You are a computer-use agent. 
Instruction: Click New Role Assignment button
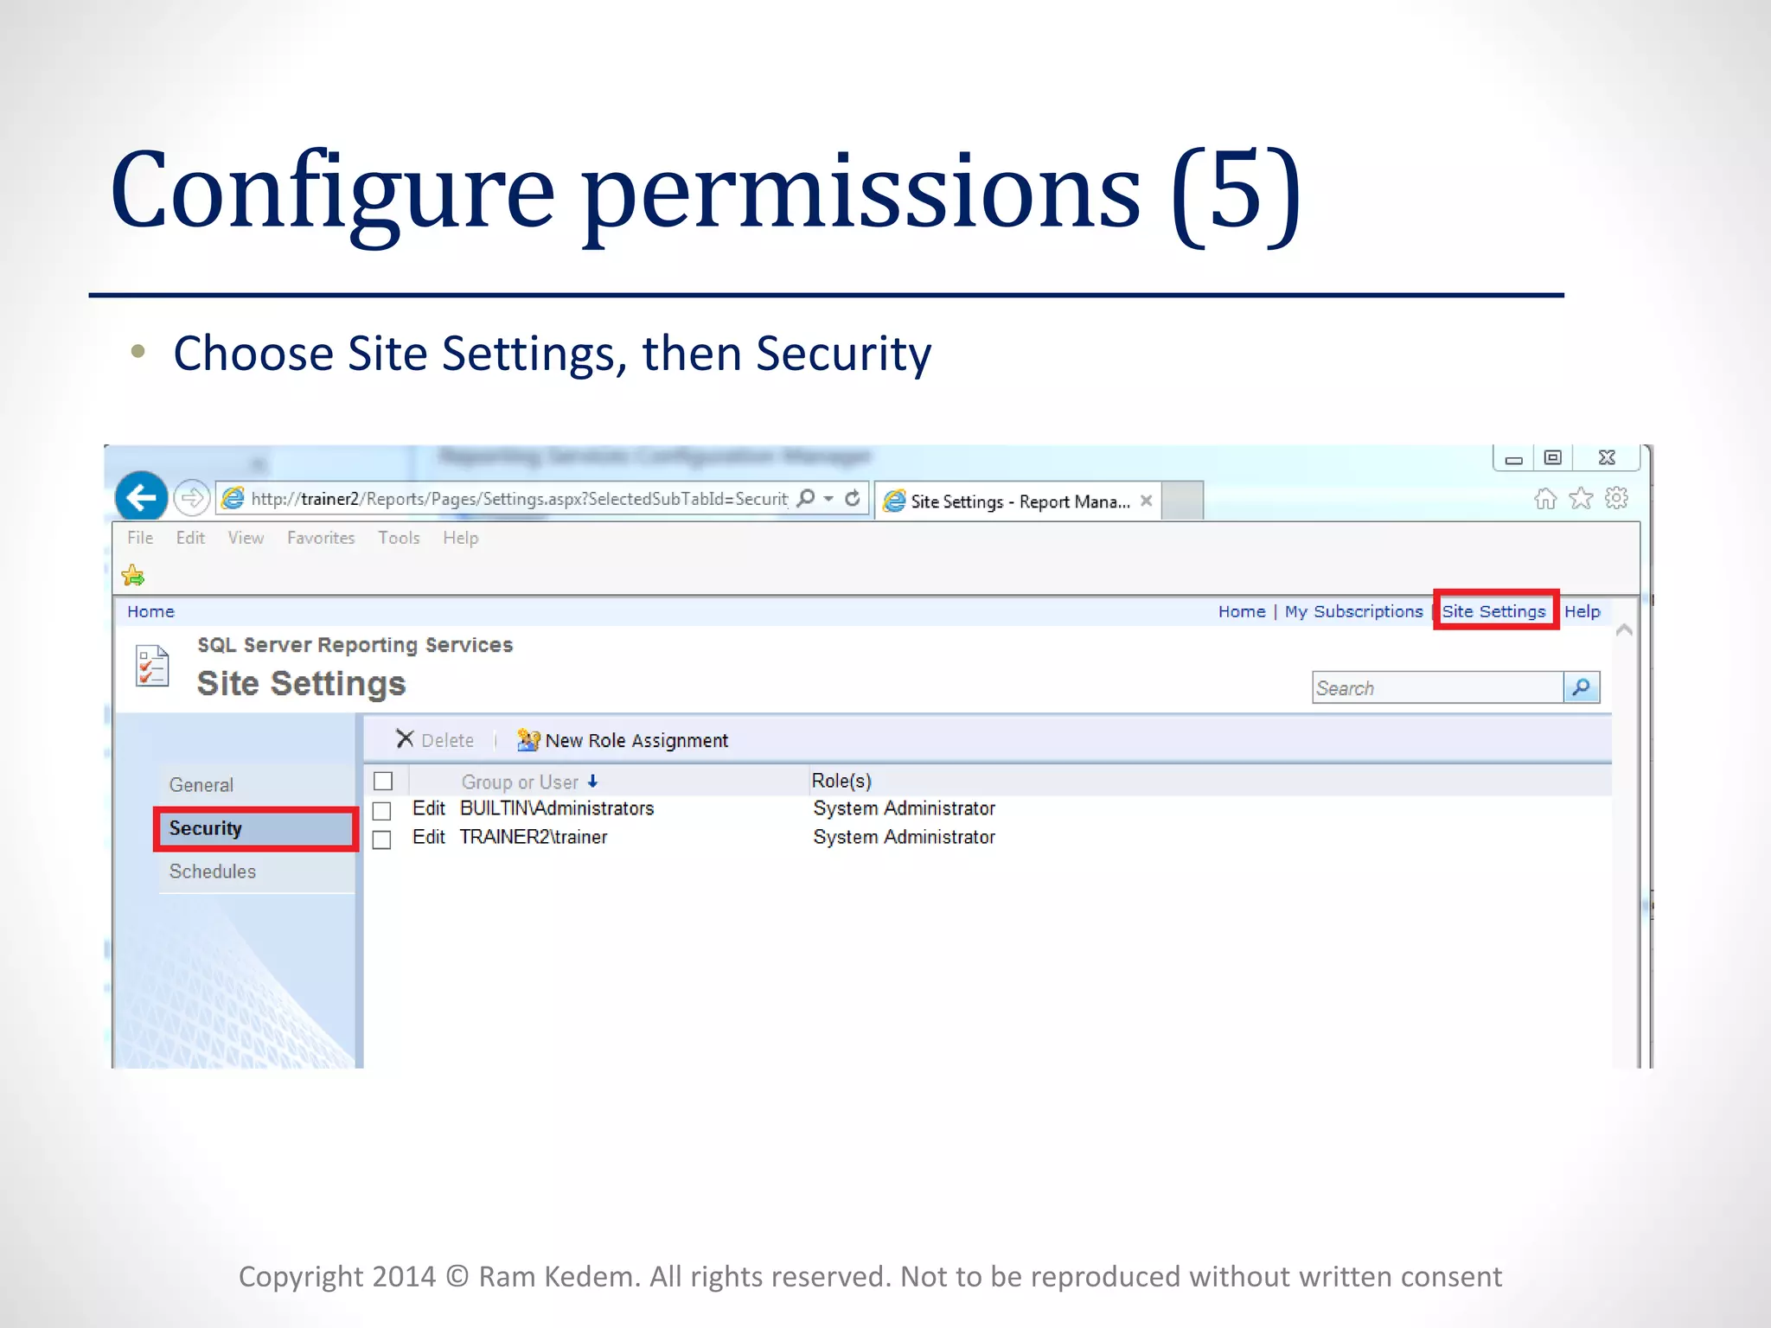tap(623, 740)
